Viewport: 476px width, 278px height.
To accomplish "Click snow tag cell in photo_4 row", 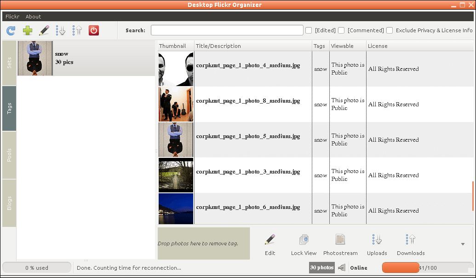I will [x=321, y=69].
